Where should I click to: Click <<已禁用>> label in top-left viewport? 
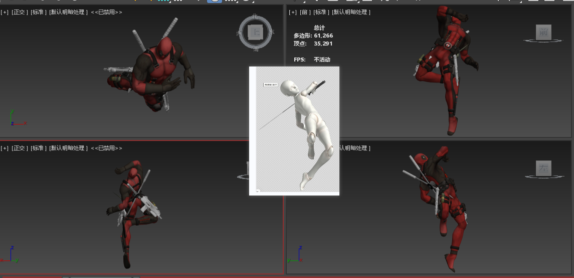tap(106, 12)
